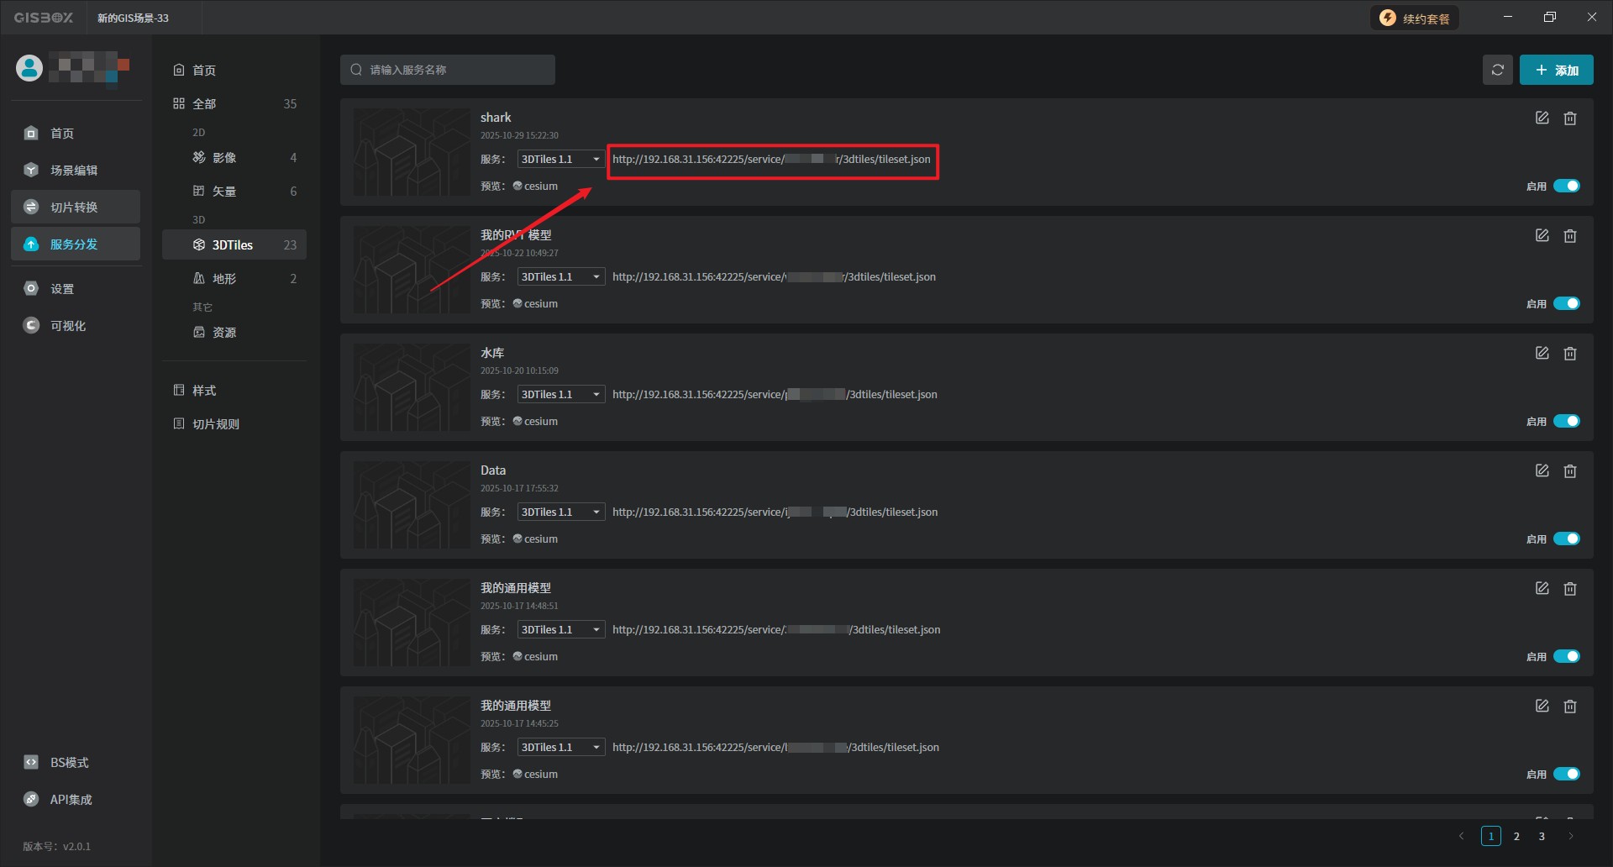Open 场景编辑 in the left sidebar
This screenshot has width=1613, height=867.
click(x=74, y=171)
